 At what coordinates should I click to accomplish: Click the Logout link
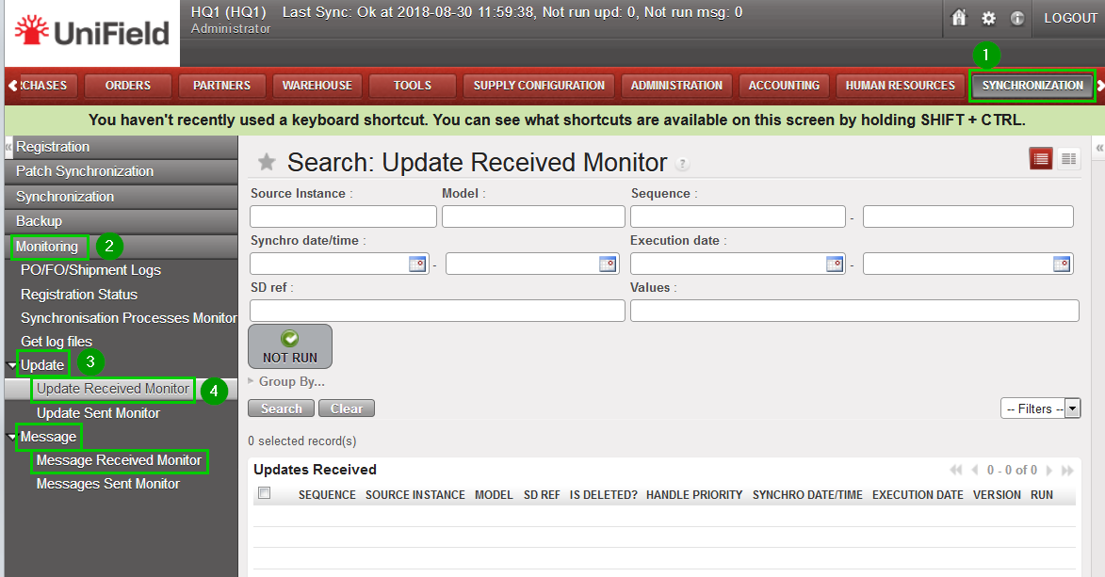coord(1070,18)
